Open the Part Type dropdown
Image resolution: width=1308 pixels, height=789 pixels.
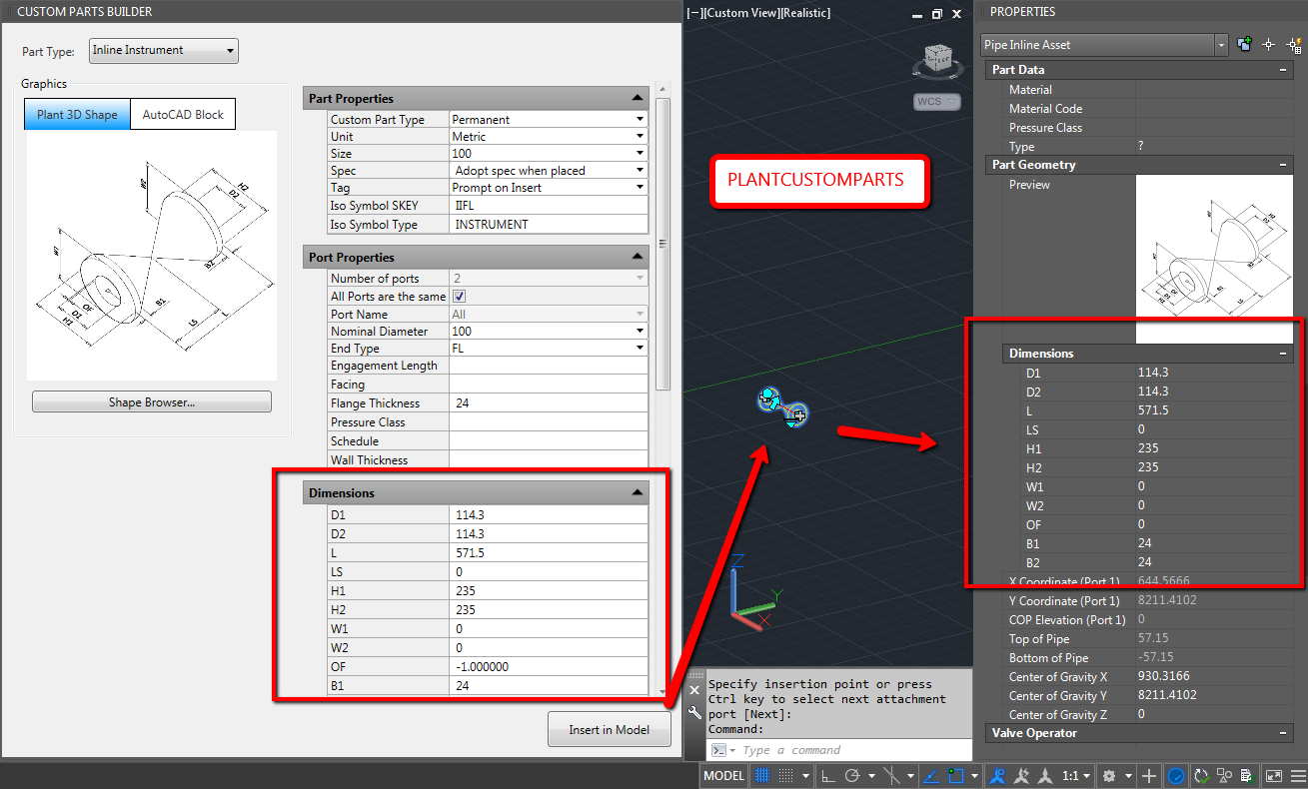click(x=230, y=50)
